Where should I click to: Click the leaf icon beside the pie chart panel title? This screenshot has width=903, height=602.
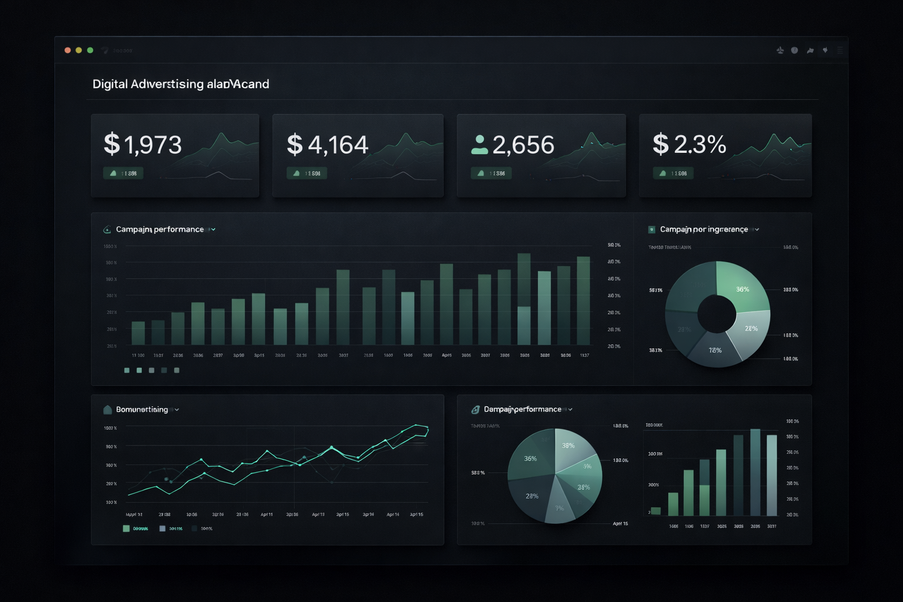tap(475, 410)
